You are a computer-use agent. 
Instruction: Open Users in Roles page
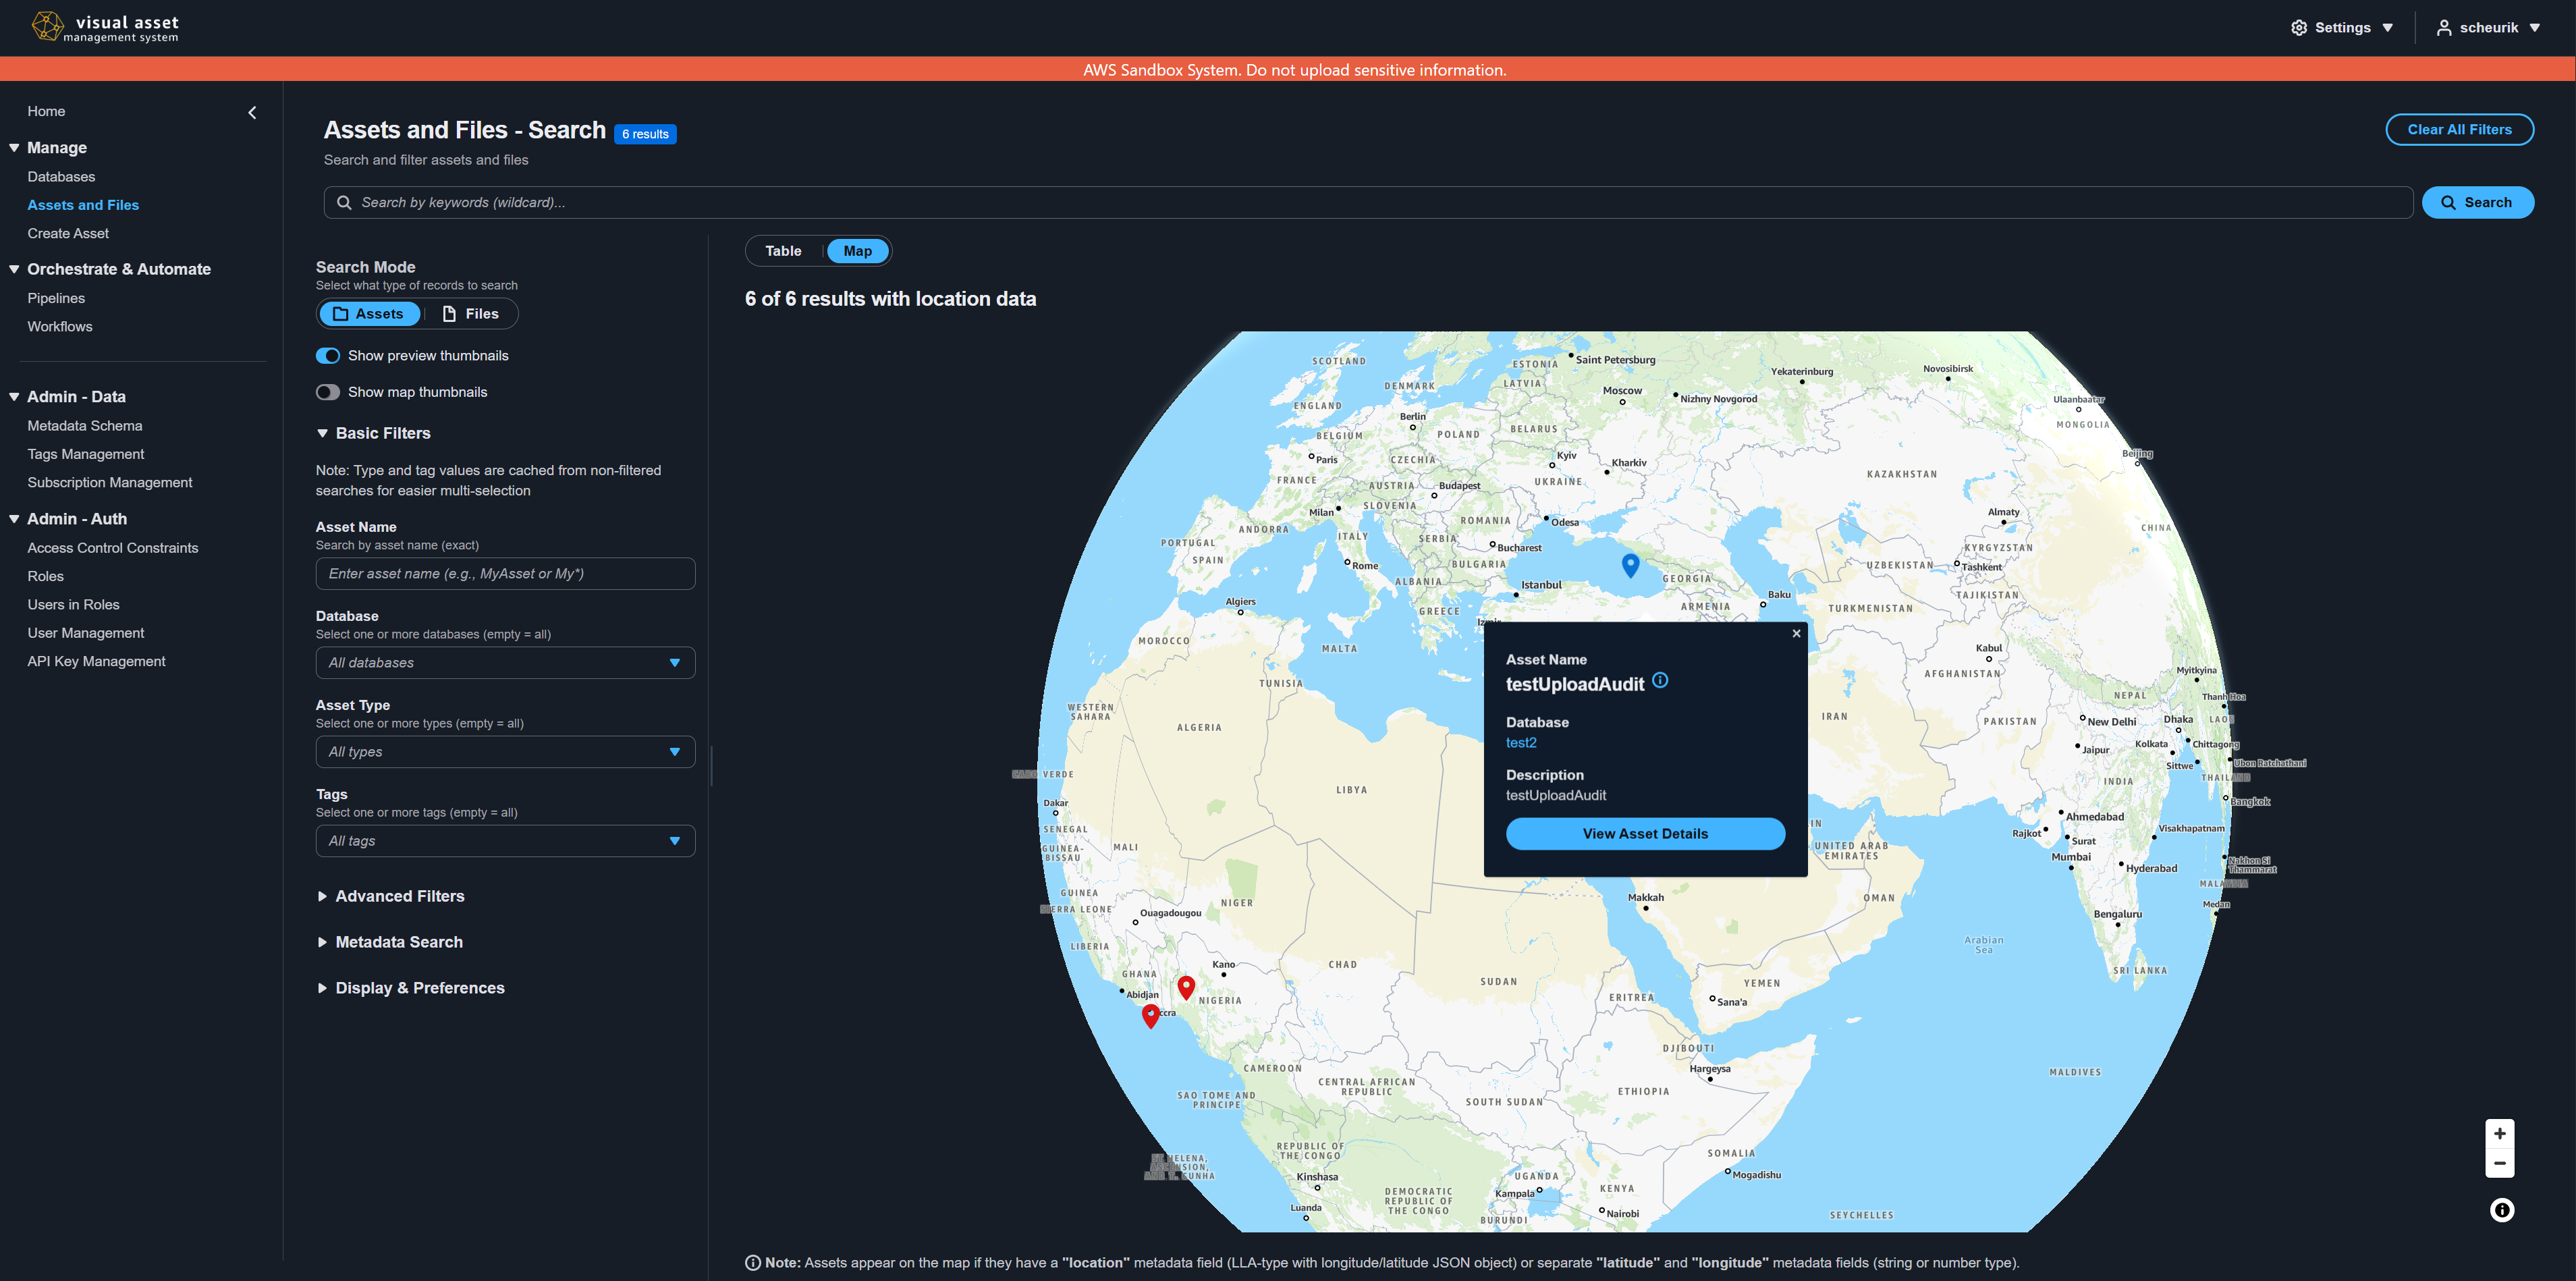coord(73,605)
